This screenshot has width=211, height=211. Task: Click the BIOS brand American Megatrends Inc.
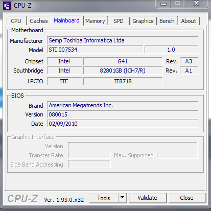click(123, 105)
